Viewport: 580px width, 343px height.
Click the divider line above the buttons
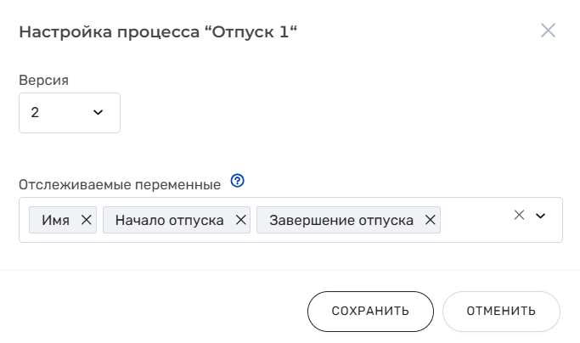click(290, 270)
